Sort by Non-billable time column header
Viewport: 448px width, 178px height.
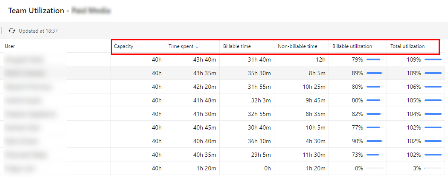coord(297,46)
